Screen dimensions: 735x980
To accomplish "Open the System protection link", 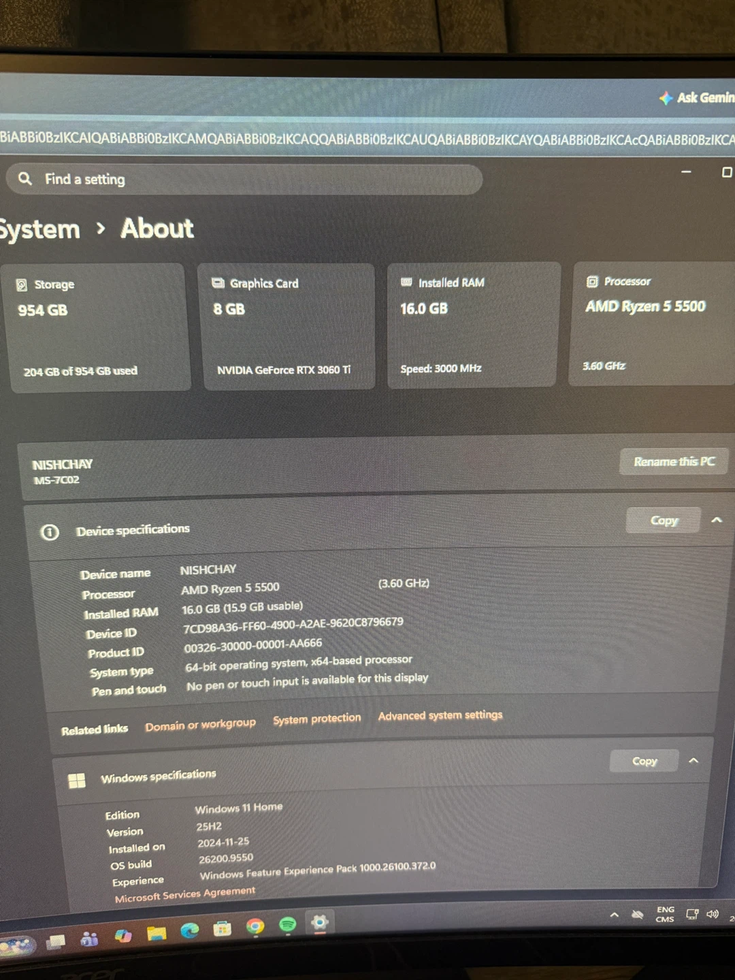I will pos(317,719).
